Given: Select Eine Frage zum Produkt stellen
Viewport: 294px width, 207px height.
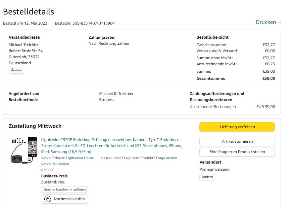Looking at the screenshot, I should 237,152.
